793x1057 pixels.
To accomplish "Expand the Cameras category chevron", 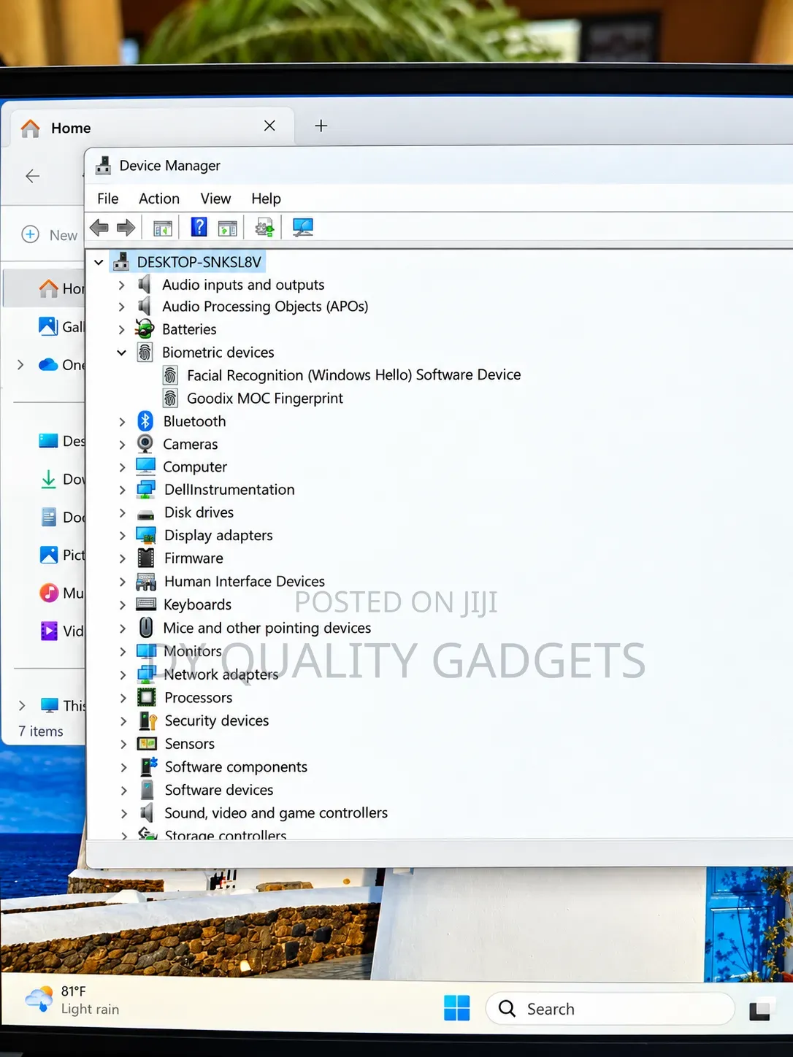I will 123,445.
